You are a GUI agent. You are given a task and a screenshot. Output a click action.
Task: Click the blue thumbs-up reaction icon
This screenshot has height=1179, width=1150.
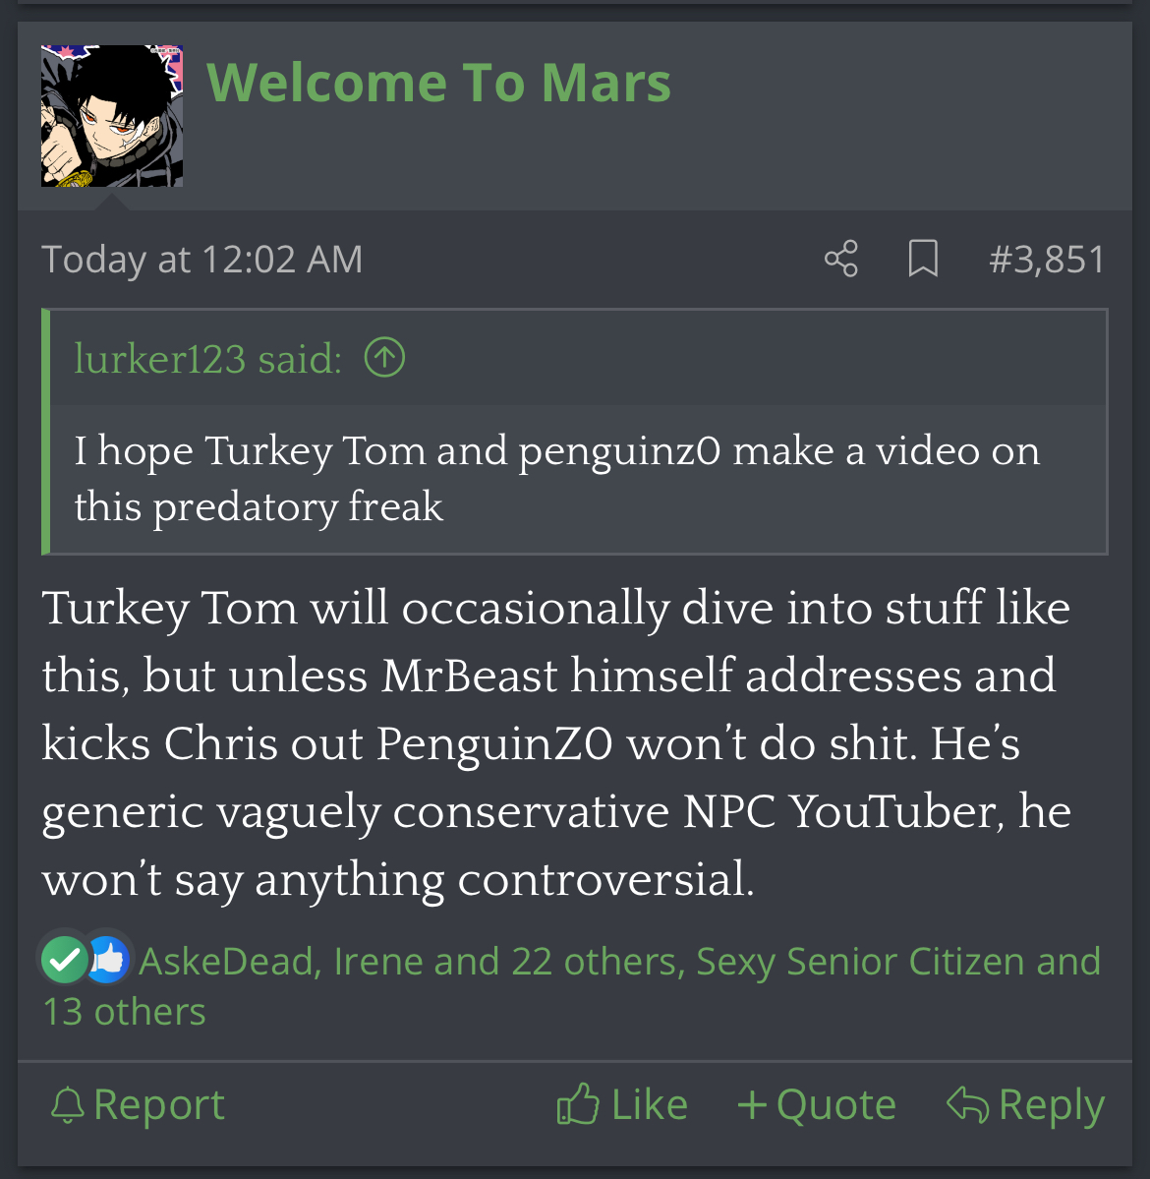(108, 959)
